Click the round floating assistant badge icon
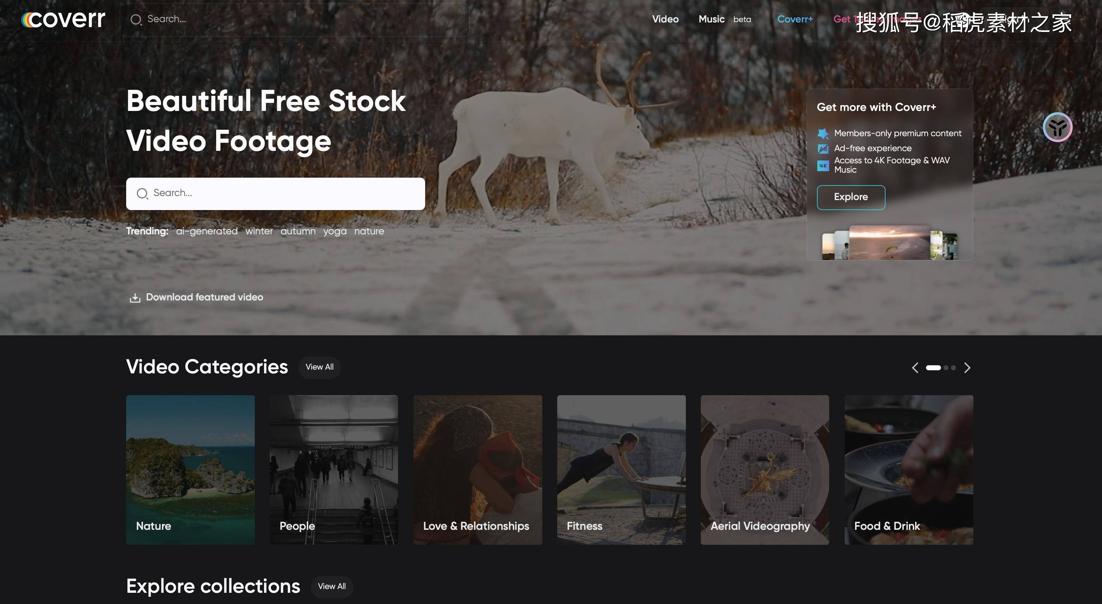The width and height of the screenshot is (1102, 604). tap(1057, 127)
